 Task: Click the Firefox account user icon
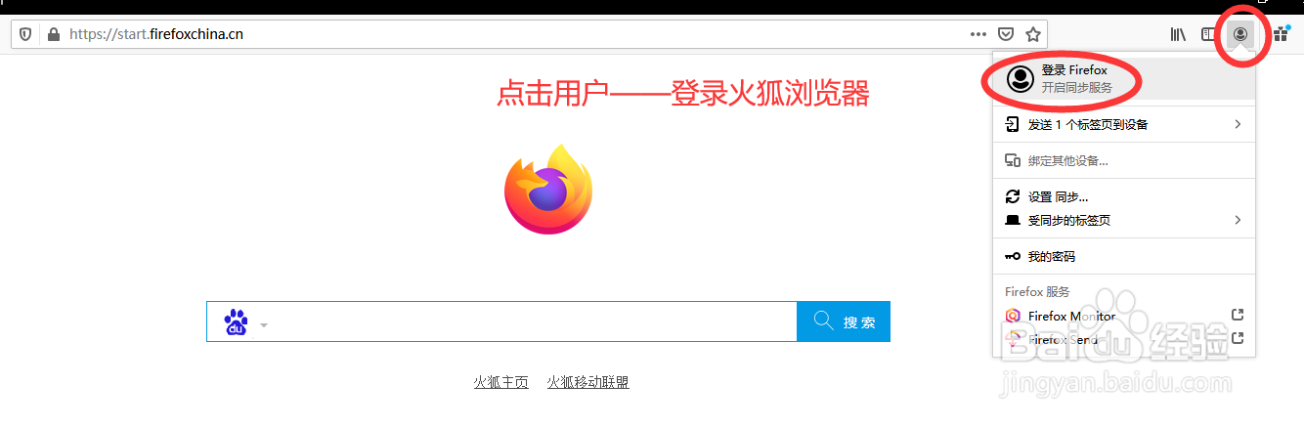pos(1240,34)
